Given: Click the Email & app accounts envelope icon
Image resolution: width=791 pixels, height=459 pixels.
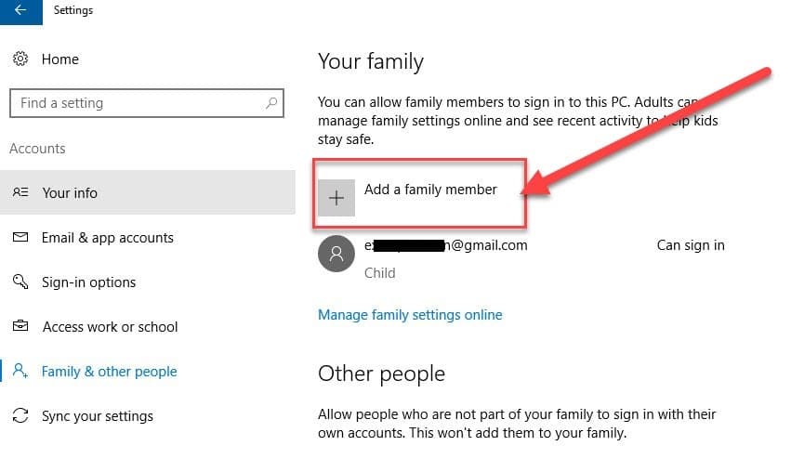Looking at the screenshot, I should (20, 238).
